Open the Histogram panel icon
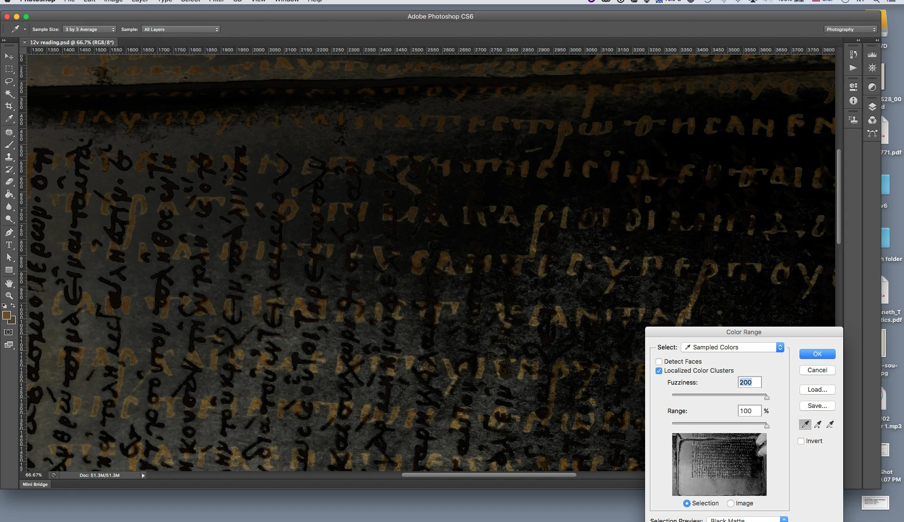Viewport: 904px width, 522px height. click(x=872, y=55)
